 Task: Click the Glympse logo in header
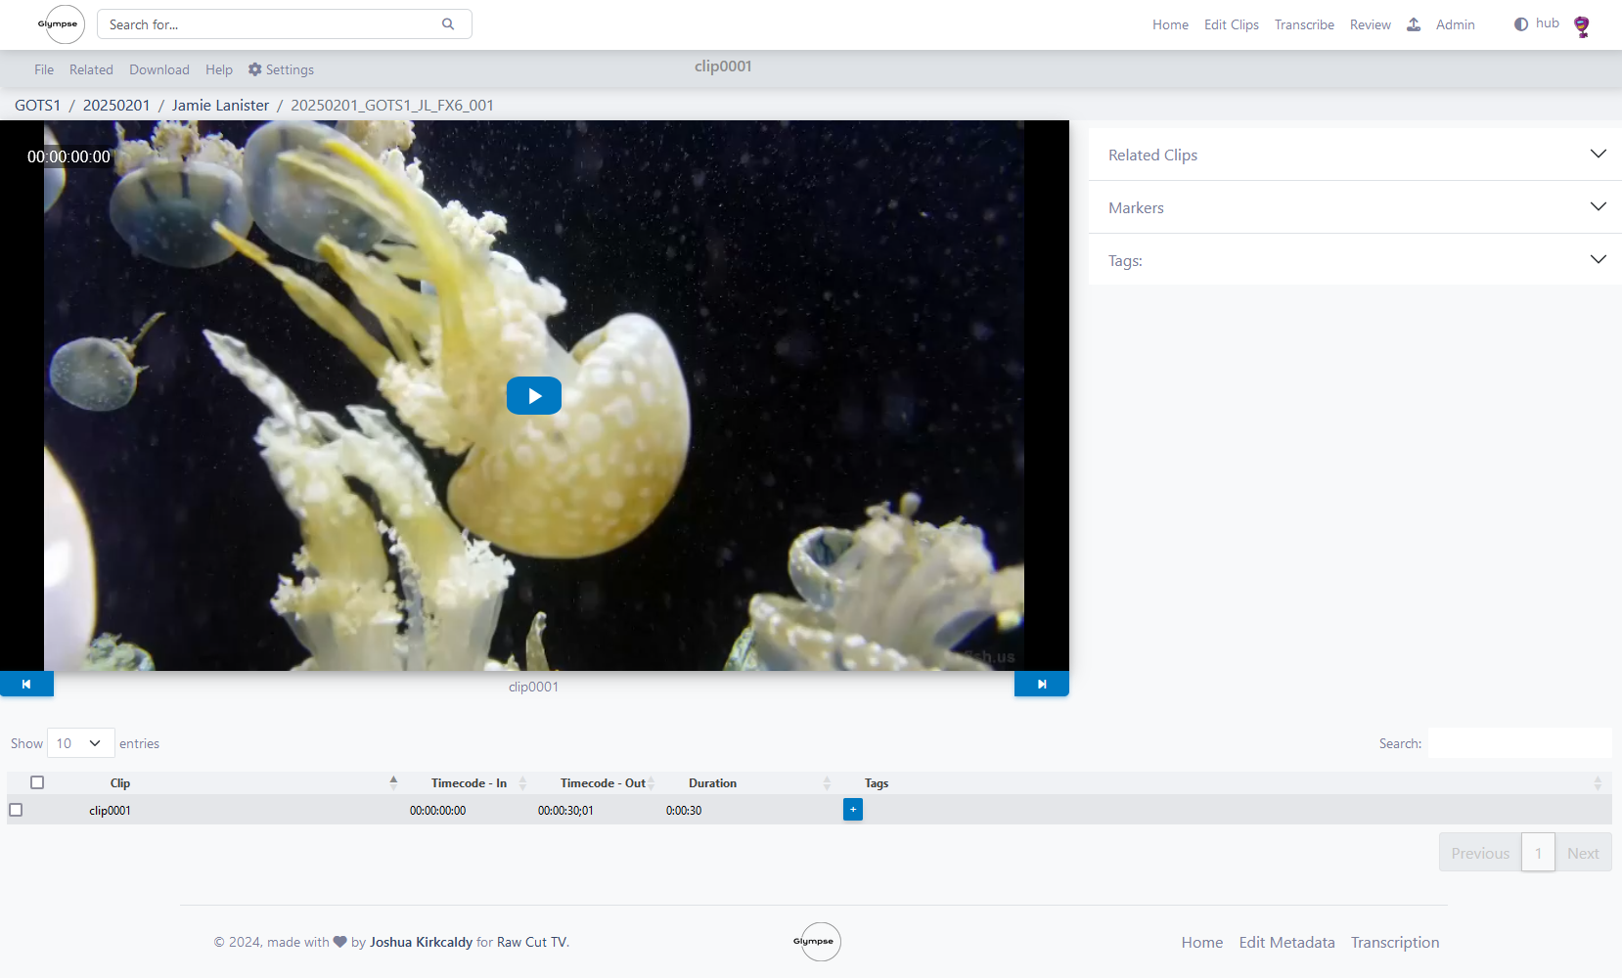pos(61,24)
